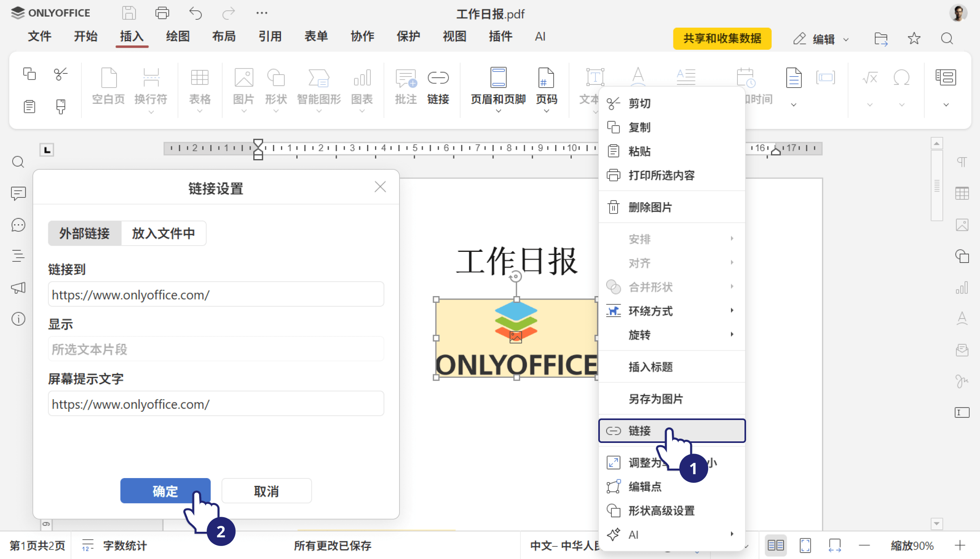Open table settings in the right sidebar
Viewport: 980px width, 559px height.
(963, 193)
